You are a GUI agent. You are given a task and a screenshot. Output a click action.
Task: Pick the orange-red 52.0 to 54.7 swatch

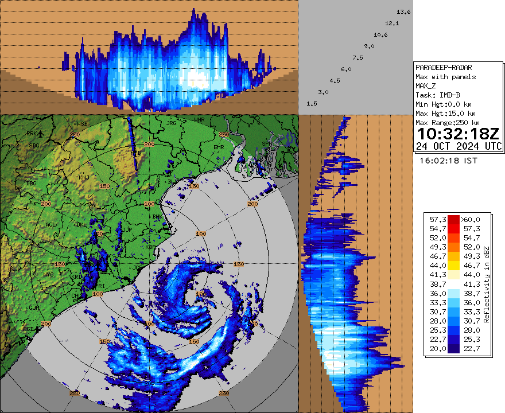453,238
